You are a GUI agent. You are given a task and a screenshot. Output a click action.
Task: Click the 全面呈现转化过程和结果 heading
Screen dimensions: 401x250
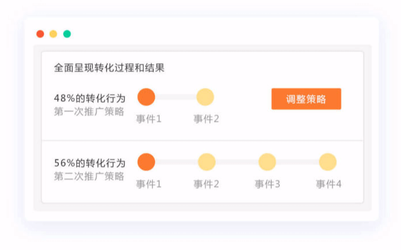tap(109, 68)
